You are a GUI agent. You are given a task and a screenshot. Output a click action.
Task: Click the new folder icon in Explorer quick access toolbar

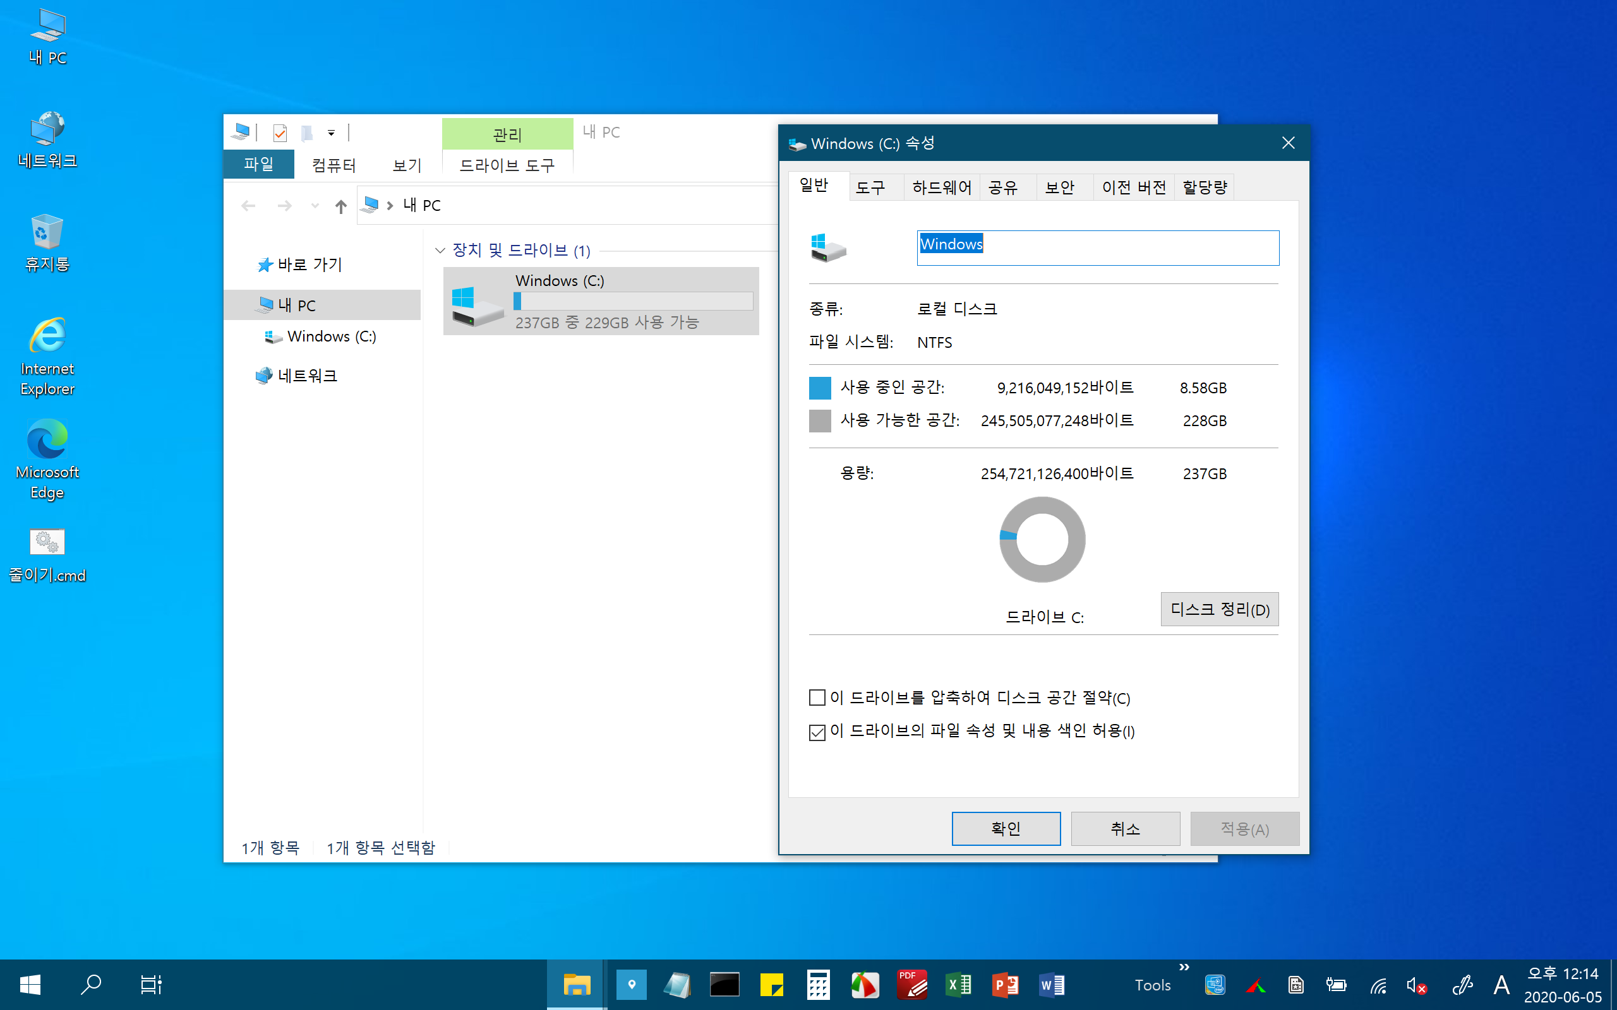pos(306,133)
